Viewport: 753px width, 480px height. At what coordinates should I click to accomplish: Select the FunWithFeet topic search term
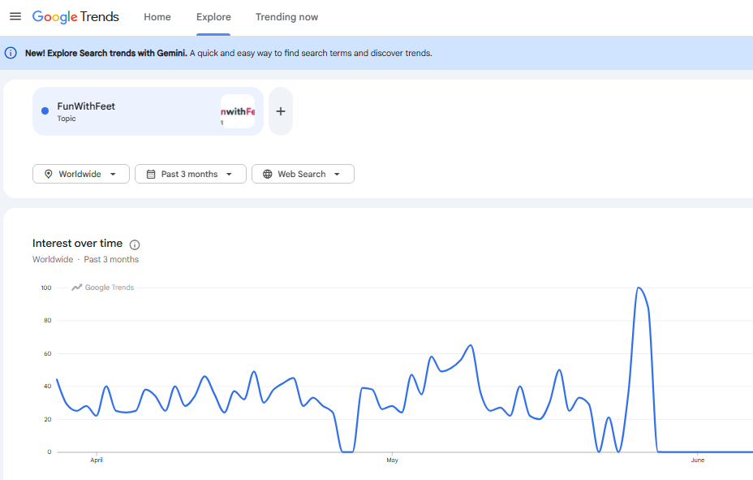point(148,111)
